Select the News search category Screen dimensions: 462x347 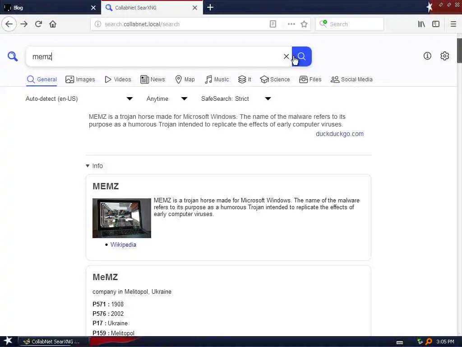[152, 80]
